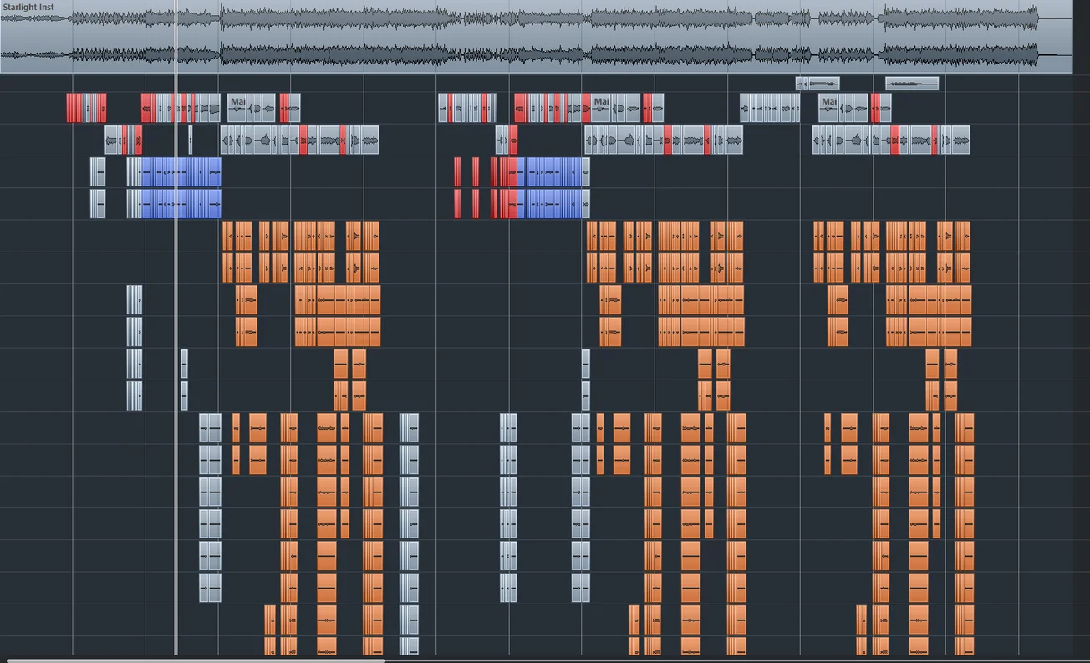
Task: Select the lower blue clip in the first section
Action: (182, 203)
